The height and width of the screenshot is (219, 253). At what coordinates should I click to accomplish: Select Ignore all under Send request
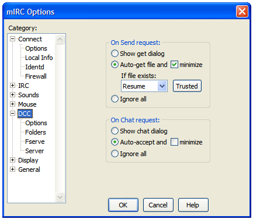point(115,99)
